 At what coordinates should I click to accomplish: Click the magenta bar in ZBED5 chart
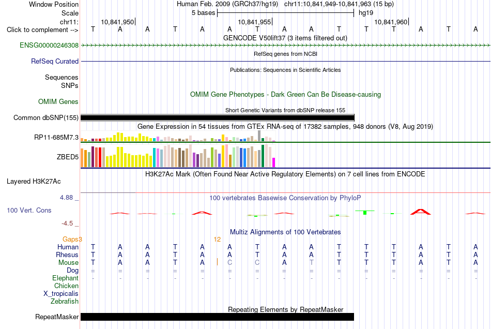(273, 162)
